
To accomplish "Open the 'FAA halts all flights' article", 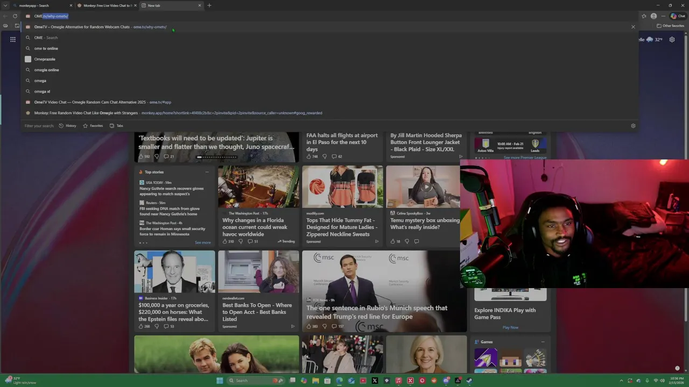I will 342,142.
